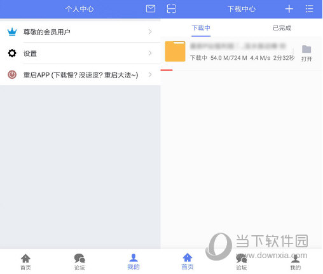Click the red download progress bar
Viewport: 323px width, 274px height.
167,70
